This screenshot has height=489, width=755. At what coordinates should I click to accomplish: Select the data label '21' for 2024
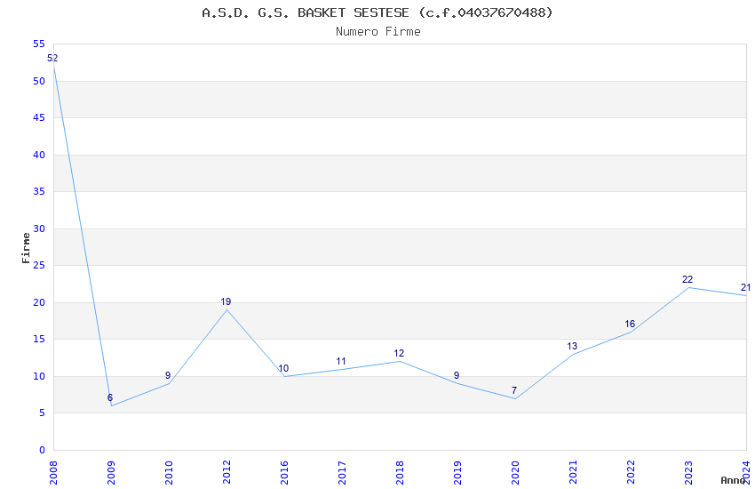tap(745, 287)
